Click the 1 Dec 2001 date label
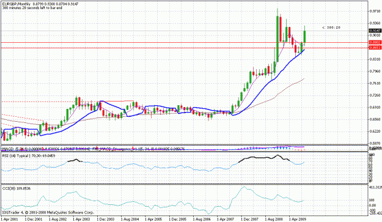The width and height of the screenshot is (382, 222). click(x=34, y=219)
